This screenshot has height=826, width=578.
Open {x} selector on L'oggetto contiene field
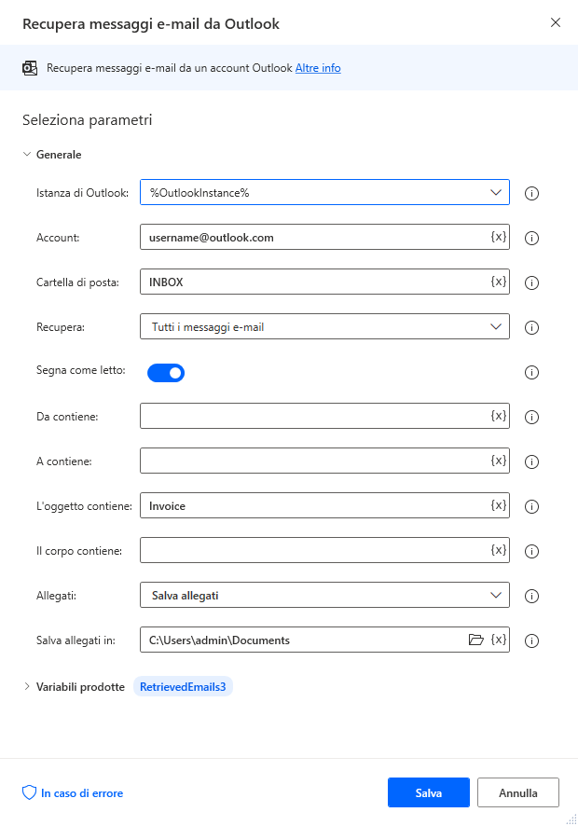point(497,506)
